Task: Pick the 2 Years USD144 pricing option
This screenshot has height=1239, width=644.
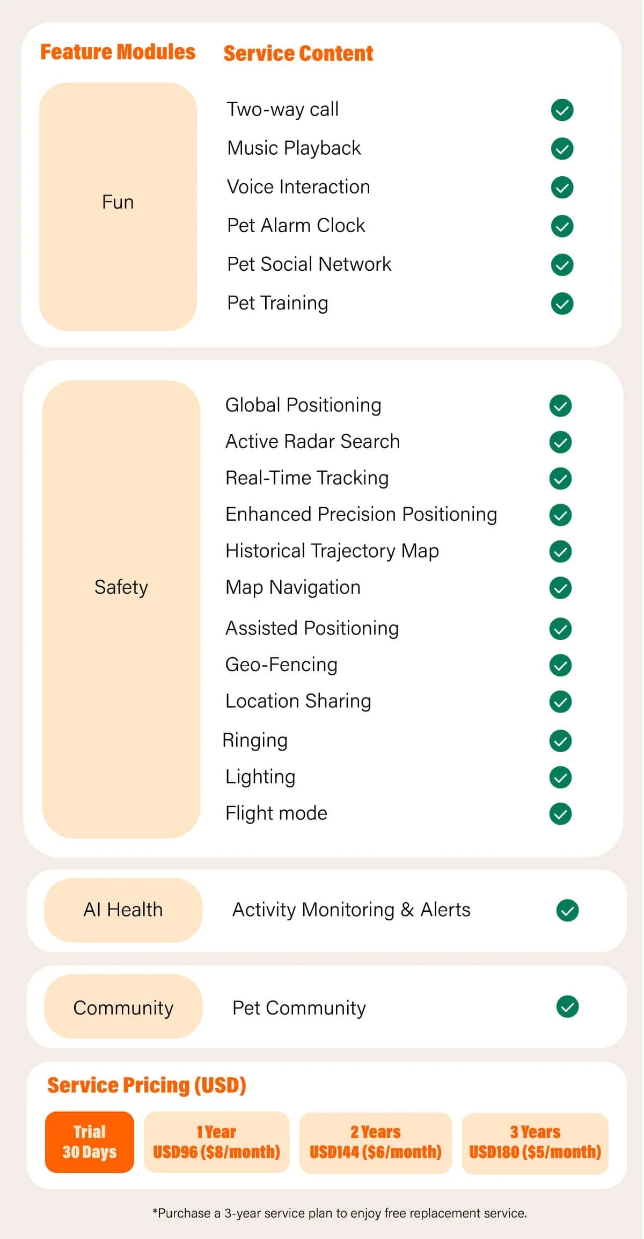Action: pos(376,1142)
